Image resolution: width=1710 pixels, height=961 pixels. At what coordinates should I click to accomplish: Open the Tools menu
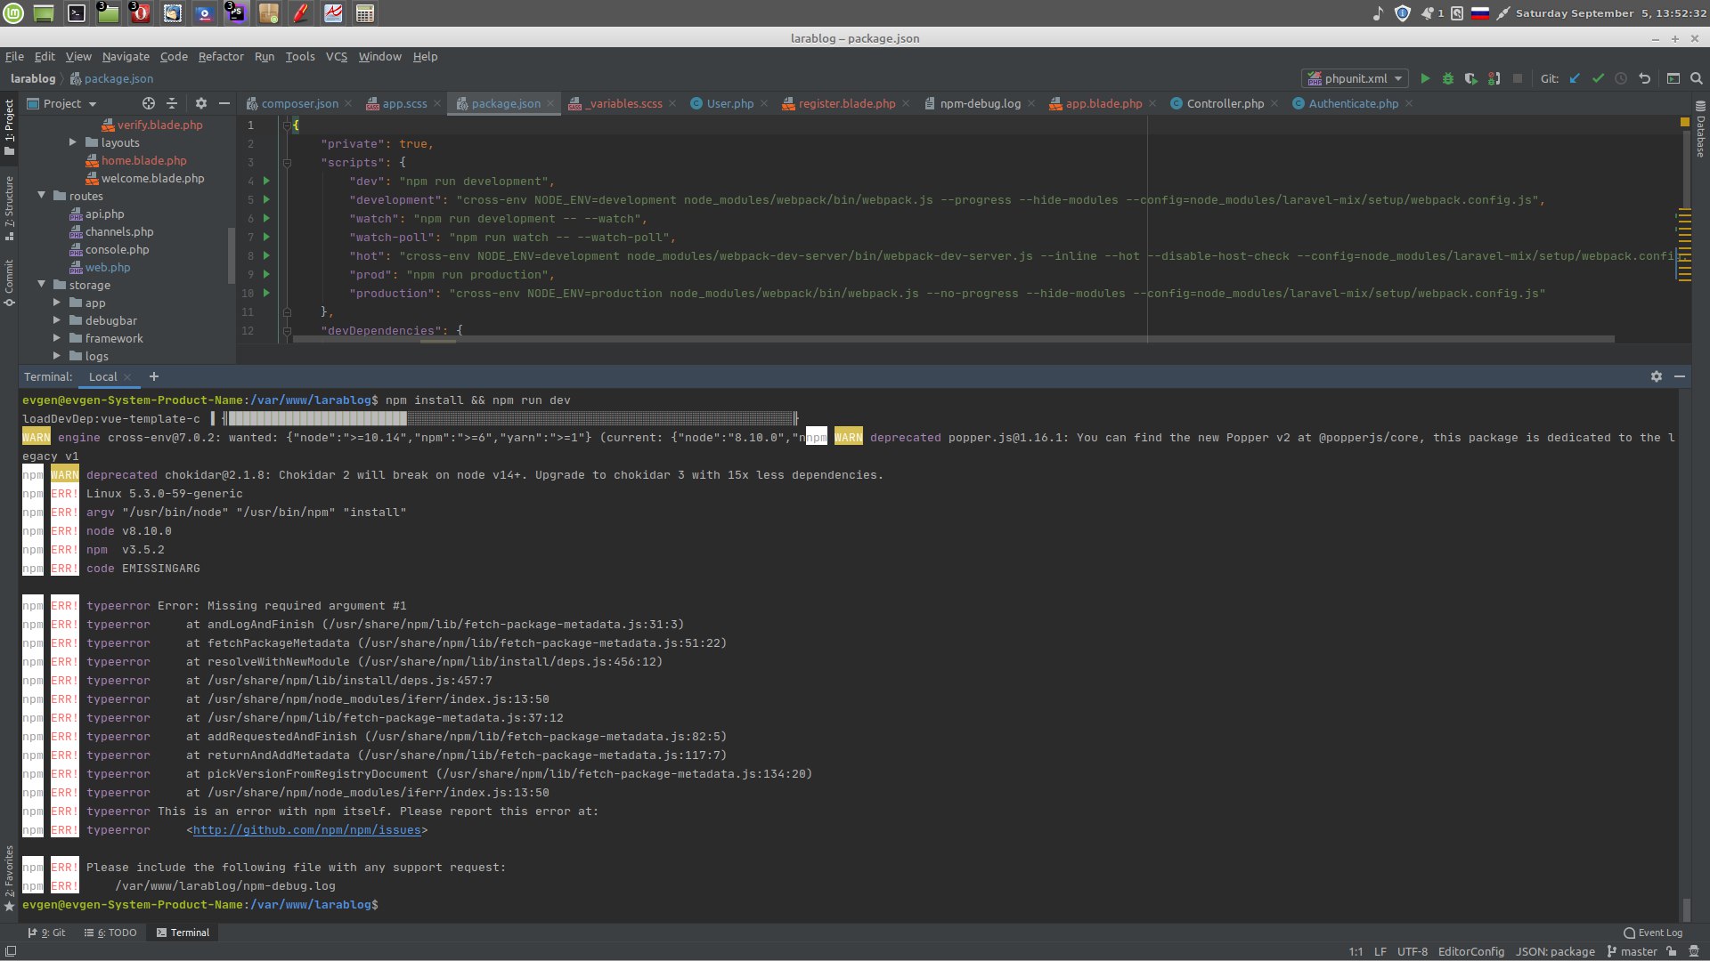300,56
